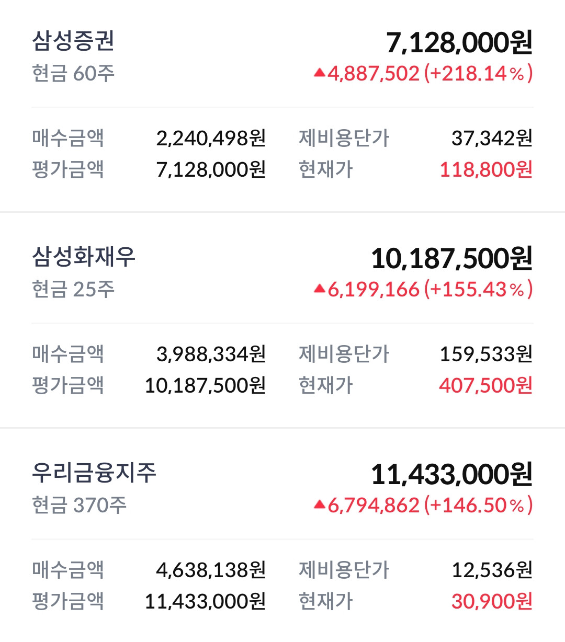The height and width of the screenshot is (642, 565).
Task: Click the +218.14% return rate
Action: tap(479, 73)
